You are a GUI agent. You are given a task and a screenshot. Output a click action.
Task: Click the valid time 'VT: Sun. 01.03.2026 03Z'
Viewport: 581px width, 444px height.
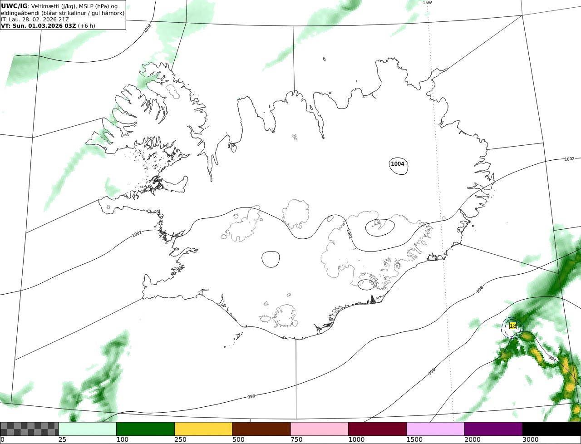[x=39, y=26]
